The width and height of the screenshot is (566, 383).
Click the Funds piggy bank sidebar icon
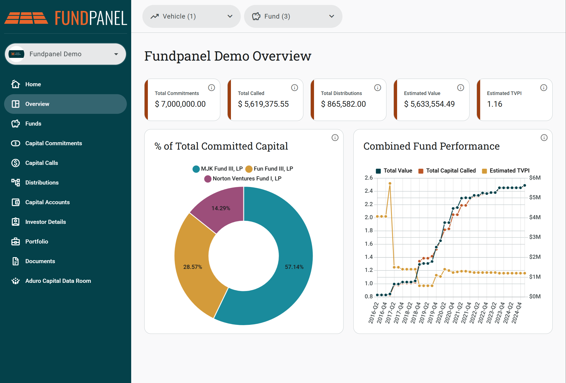16,123
